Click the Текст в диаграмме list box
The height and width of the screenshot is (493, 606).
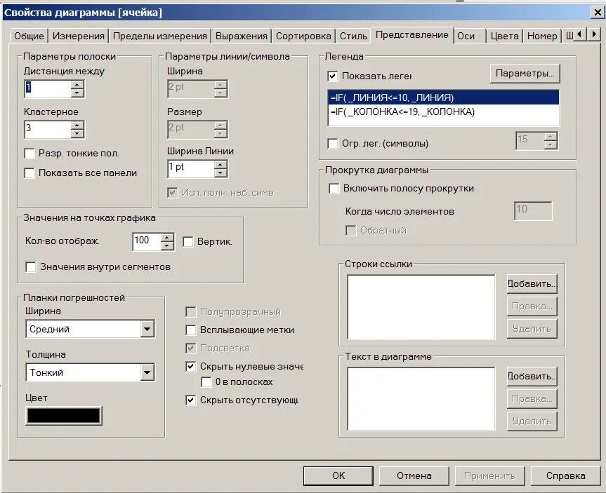(x=421, y=399)
